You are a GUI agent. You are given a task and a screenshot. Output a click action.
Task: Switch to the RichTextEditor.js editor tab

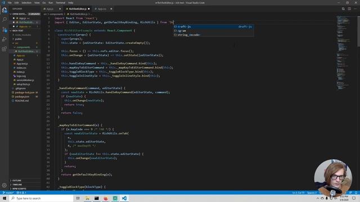point(78,9)
